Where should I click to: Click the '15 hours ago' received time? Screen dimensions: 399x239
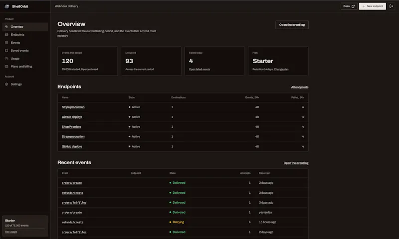(x=267, y=222)
